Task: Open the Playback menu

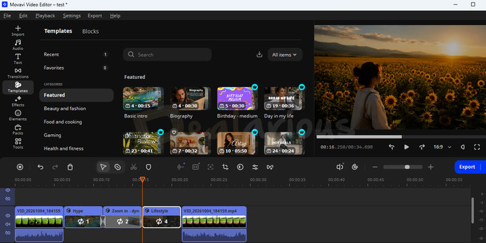Action: [45, 16]
